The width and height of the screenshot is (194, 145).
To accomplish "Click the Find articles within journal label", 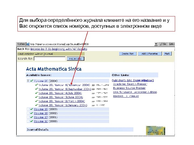I will 35,54.
